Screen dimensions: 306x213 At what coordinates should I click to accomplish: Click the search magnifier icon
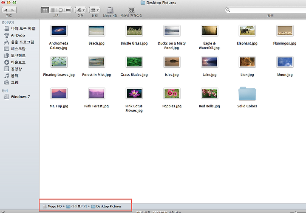pyautogui.click(x=228, y=10)
